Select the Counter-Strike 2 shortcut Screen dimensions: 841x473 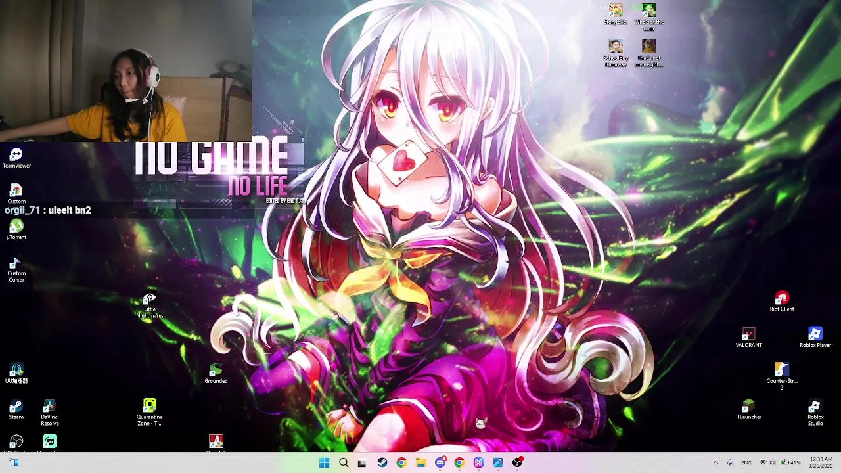coord(782,377)
